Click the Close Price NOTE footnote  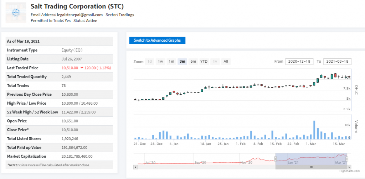48,165
